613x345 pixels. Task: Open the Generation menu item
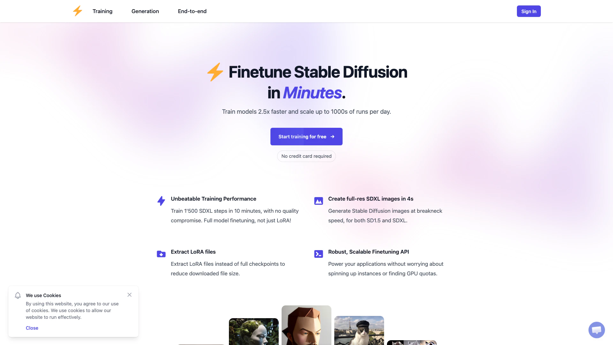(x=145, y=11)
